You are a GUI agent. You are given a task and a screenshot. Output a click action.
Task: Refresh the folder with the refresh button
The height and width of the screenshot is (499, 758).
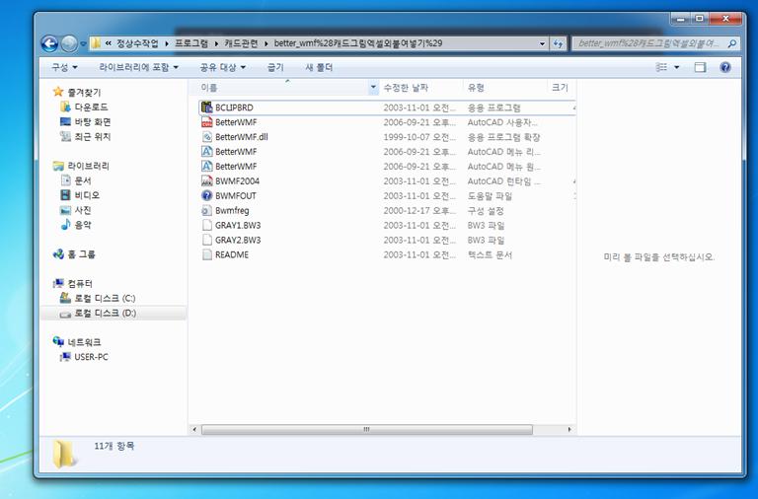pos(559,43)
